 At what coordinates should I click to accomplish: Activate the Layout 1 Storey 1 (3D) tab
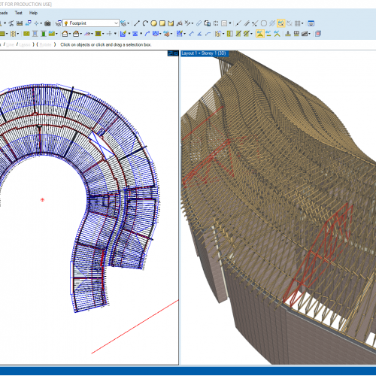(x=205, y=53)
